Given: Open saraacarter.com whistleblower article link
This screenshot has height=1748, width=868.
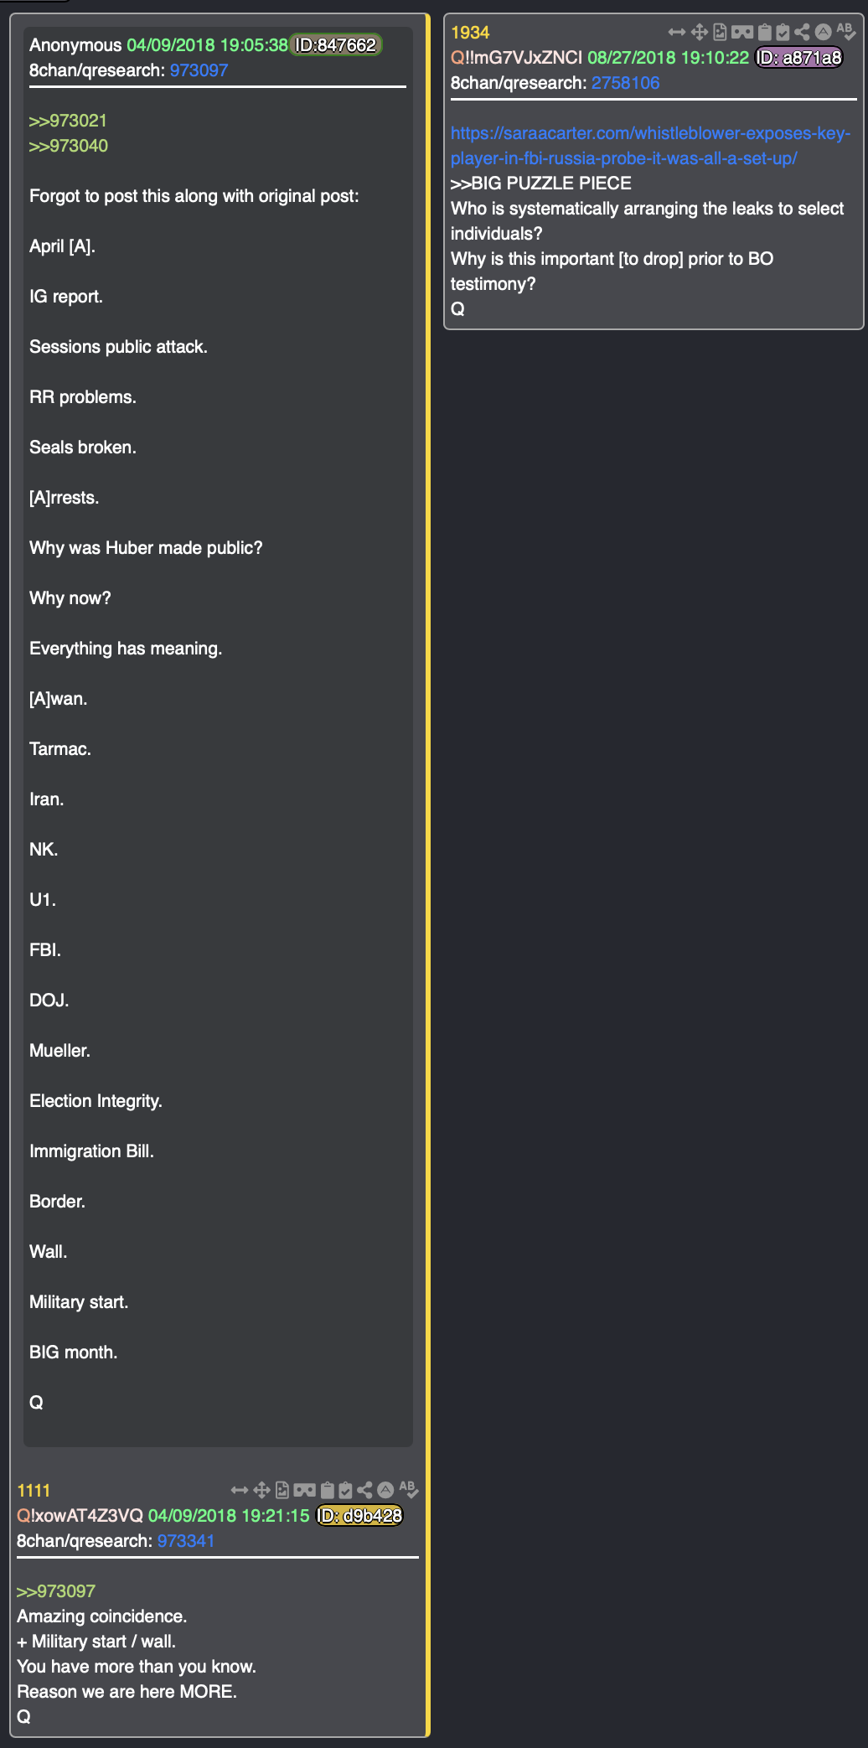Looking at the screenshot, I should point(649,146).
